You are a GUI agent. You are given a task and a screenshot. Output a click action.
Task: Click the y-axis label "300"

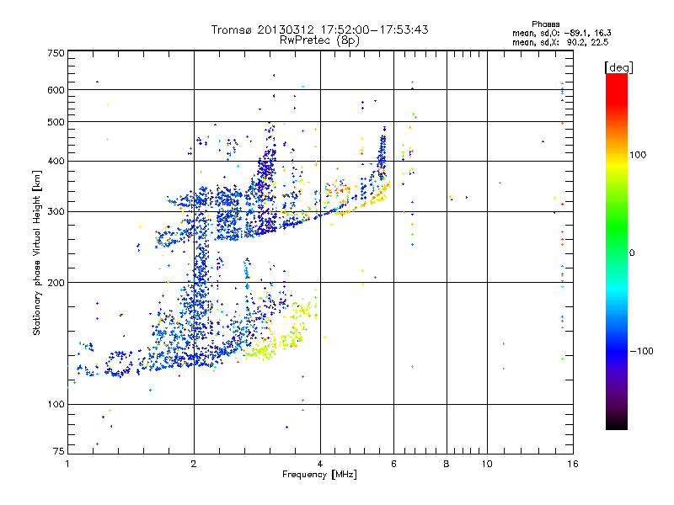click(x=56, y=211)
